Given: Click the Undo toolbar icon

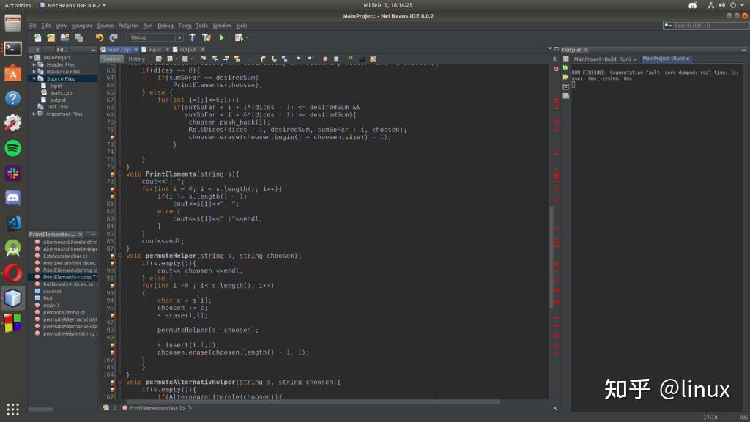Looking at the screenshot, I should pos(100,37).
